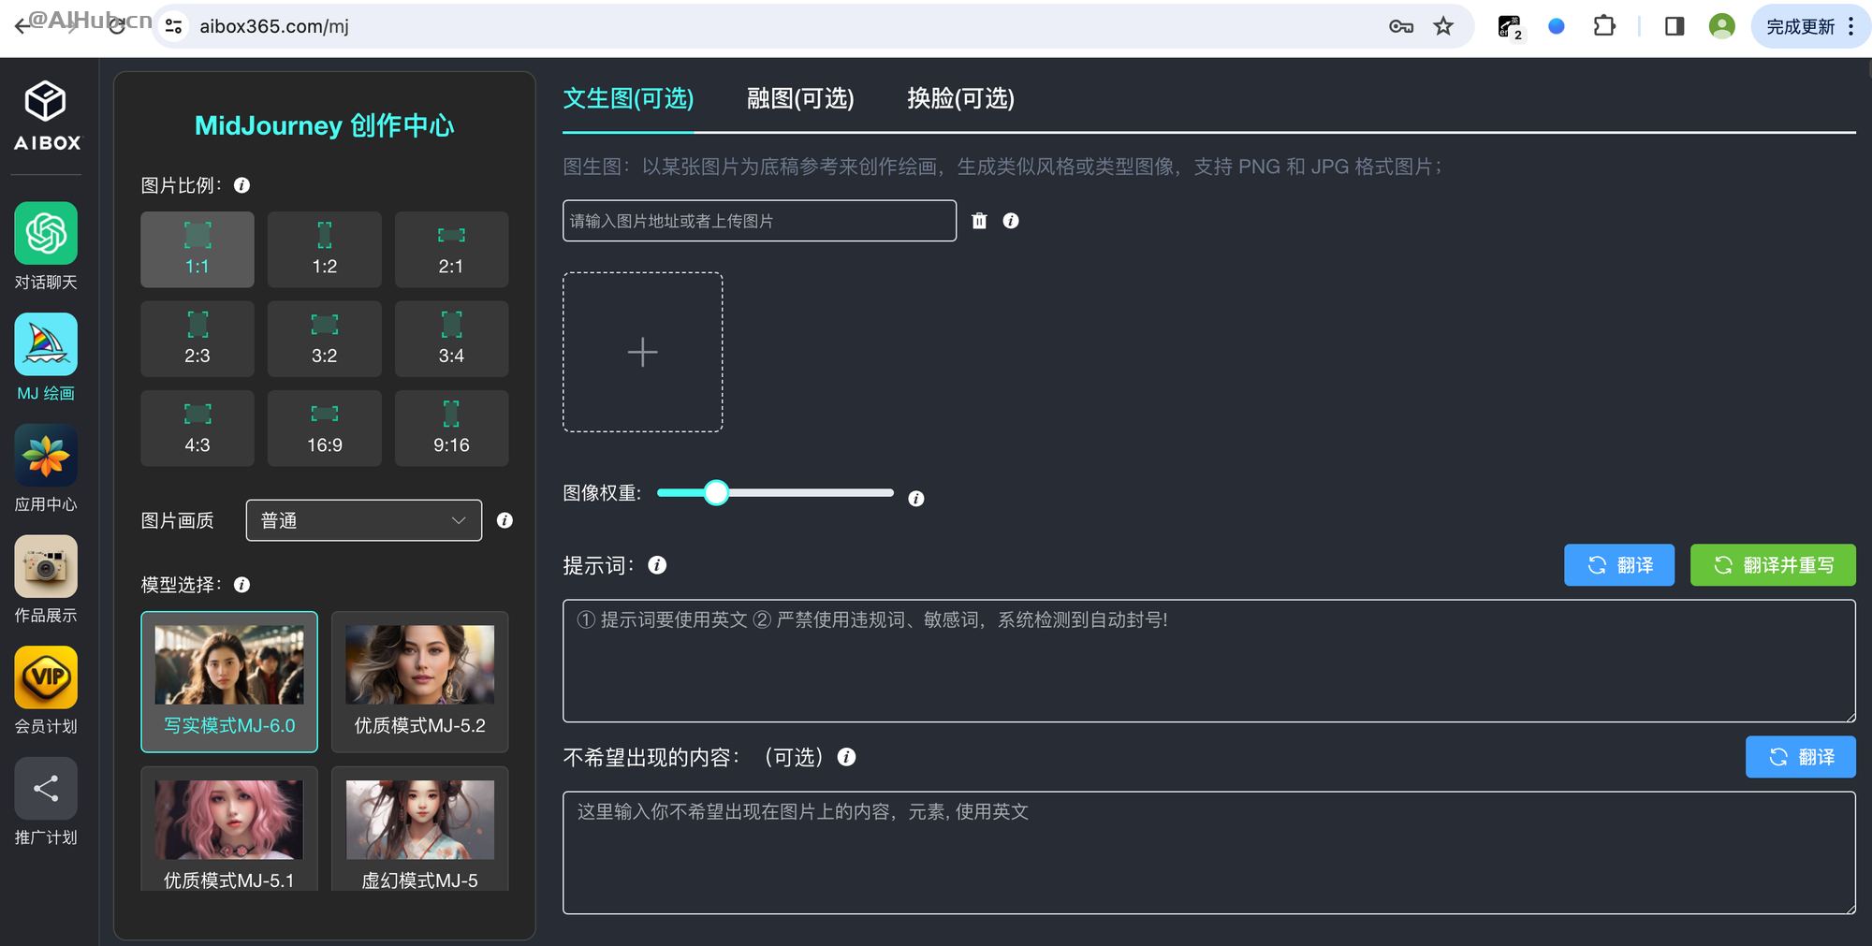1872x946 pixels.
Task: Click the blue circle extension icon
Action: coord(1557,26)
